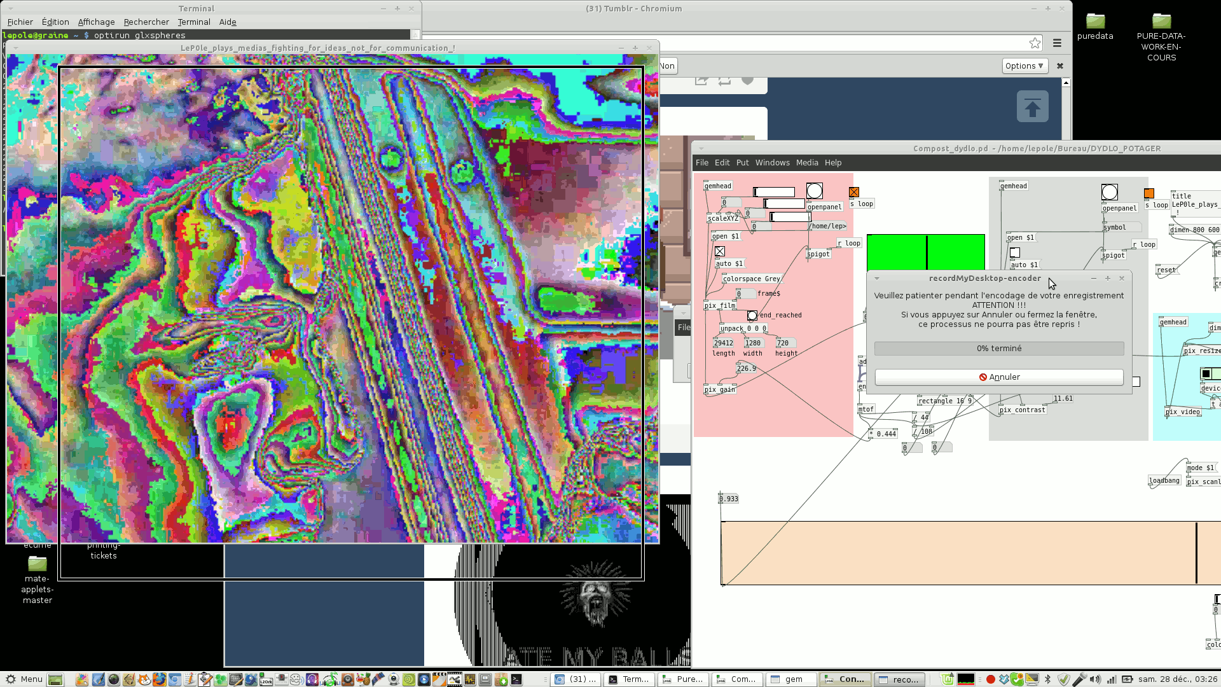Toggle the orange s loop box in pink patch
1221x687 pixels.
point(854,192)
